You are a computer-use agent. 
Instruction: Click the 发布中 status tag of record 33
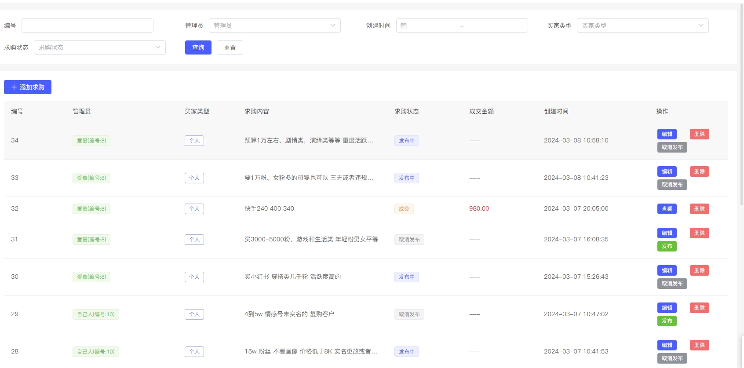click(x=406, y=178)
